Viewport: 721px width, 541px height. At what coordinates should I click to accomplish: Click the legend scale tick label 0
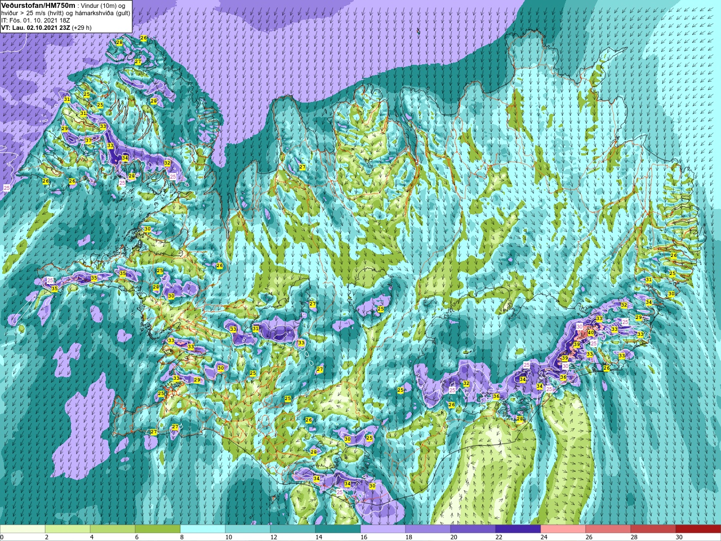click(x=2, y=537)
